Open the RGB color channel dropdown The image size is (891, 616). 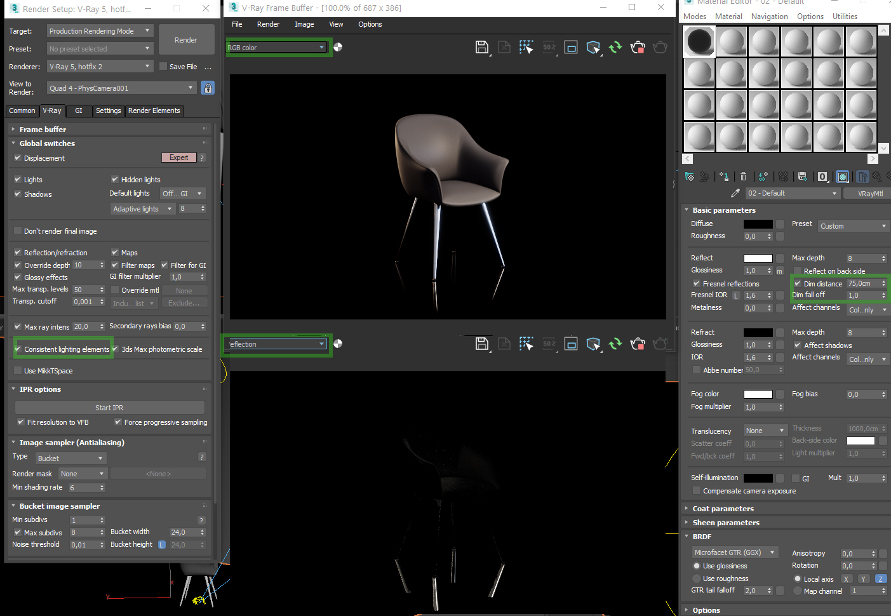pyautogui.click(x=276, y=47)
